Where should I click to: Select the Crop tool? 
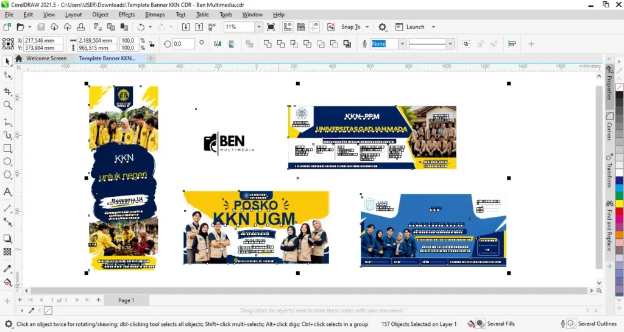[x=7, y=91]
